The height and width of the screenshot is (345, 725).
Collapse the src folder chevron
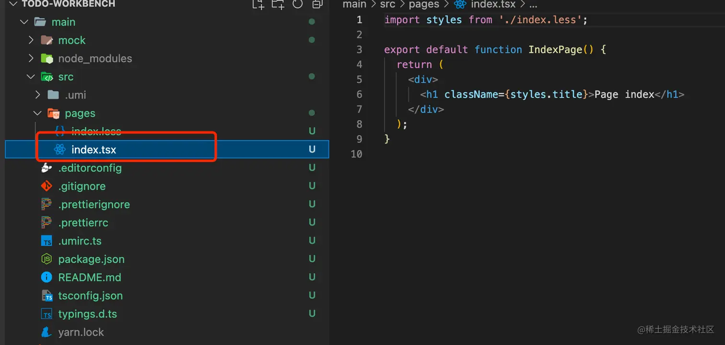[31, 77]
